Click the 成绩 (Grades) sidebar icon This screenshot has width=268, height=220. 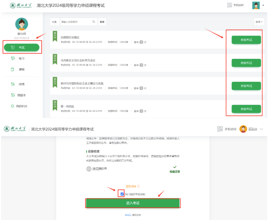[x=12, y=84]
